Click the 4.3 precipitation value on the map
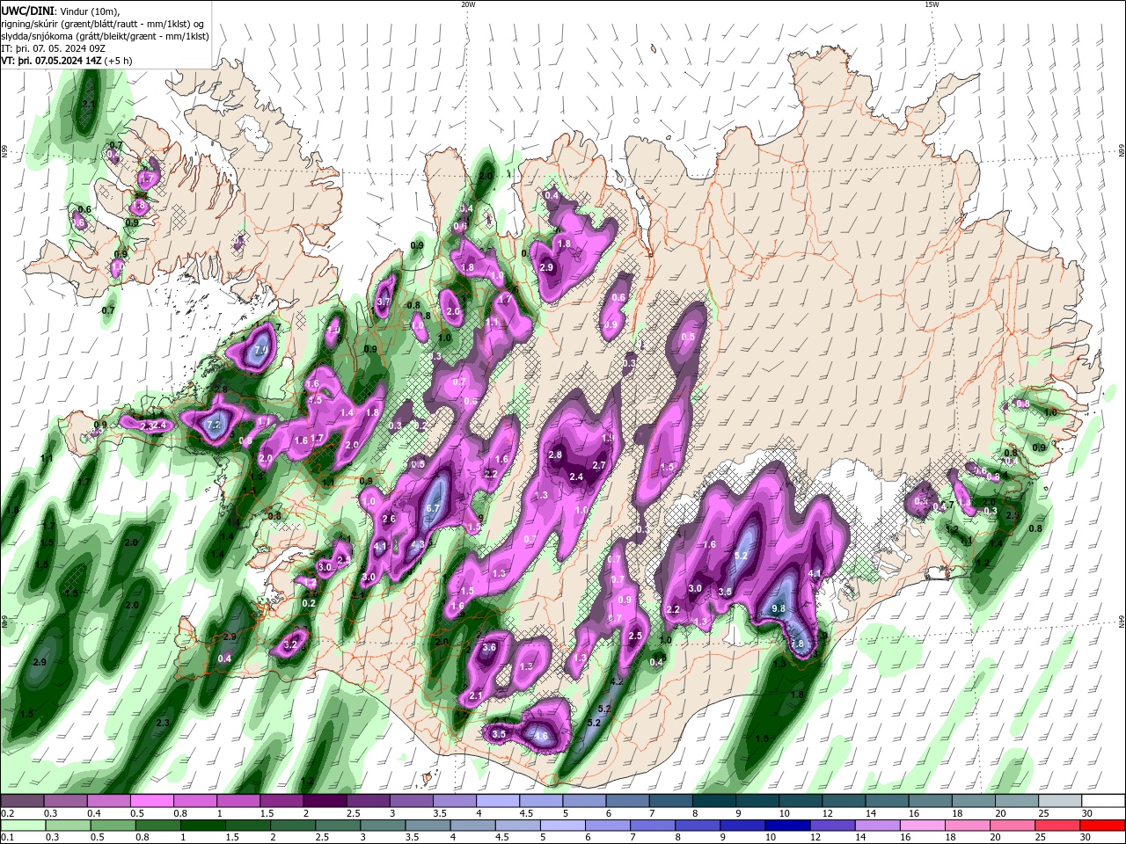Viewport: 1126px width, 844px height. pos(419,544)
